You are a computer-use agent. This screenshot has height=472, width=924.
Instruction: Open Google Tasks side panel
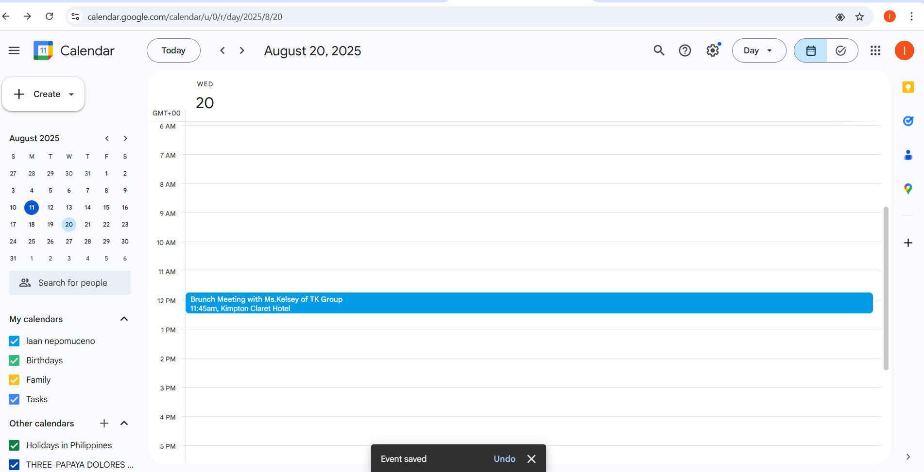pyautogui.click(x=908, y=121)
